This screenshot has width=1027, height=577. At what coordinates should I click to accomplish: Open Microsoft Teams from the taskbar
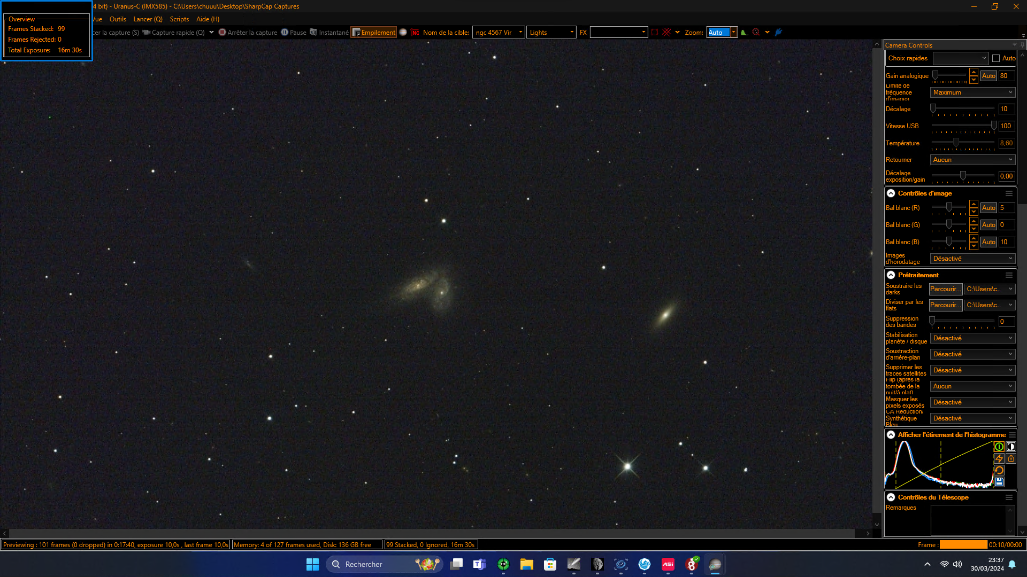[x=480, y=564]
